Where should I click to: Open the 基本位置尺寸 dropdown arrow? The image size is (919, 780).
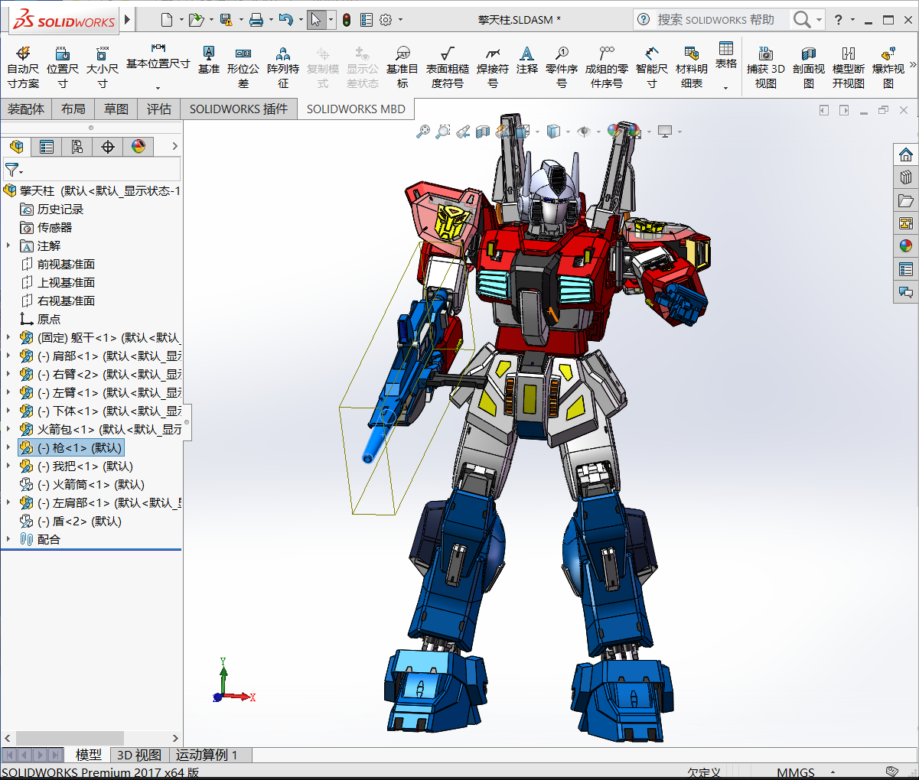tap(158, 88)
